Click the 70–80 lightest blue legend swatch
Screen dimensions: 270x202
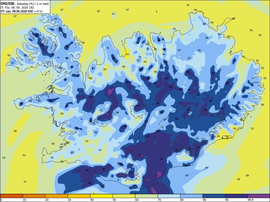point(169,196)
